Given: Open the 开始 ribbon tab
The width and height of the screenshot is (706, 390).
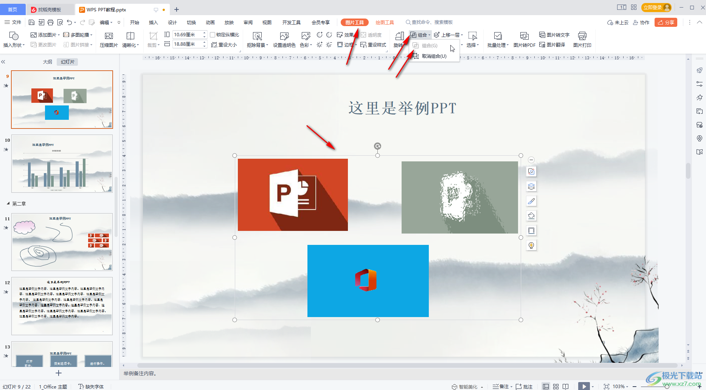Looking at the screenshot, I should click(135, 22).
